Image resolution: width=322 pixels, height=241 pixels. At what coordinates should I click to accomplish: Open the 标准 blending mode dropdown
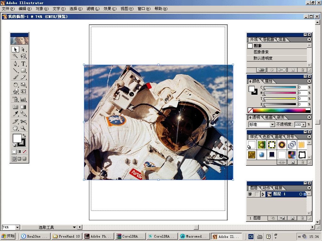pyautogui.click(x=272, y=124)
